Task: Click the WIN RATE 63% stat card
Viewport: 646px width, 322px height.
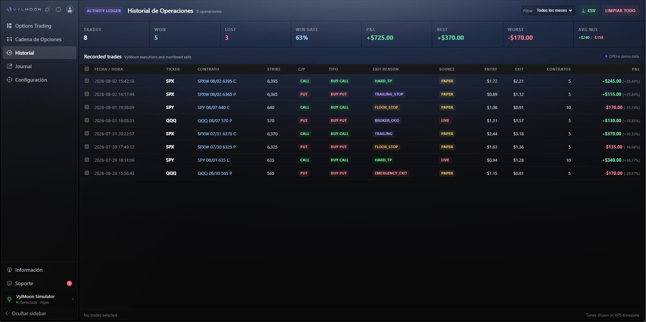Action: (x=326, y=34)
